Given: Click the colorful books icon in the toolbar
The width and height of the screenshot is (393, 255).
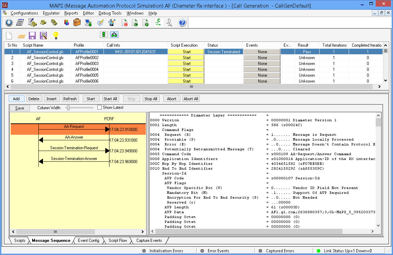Looking at the screenshot, I should click(66, 23).
